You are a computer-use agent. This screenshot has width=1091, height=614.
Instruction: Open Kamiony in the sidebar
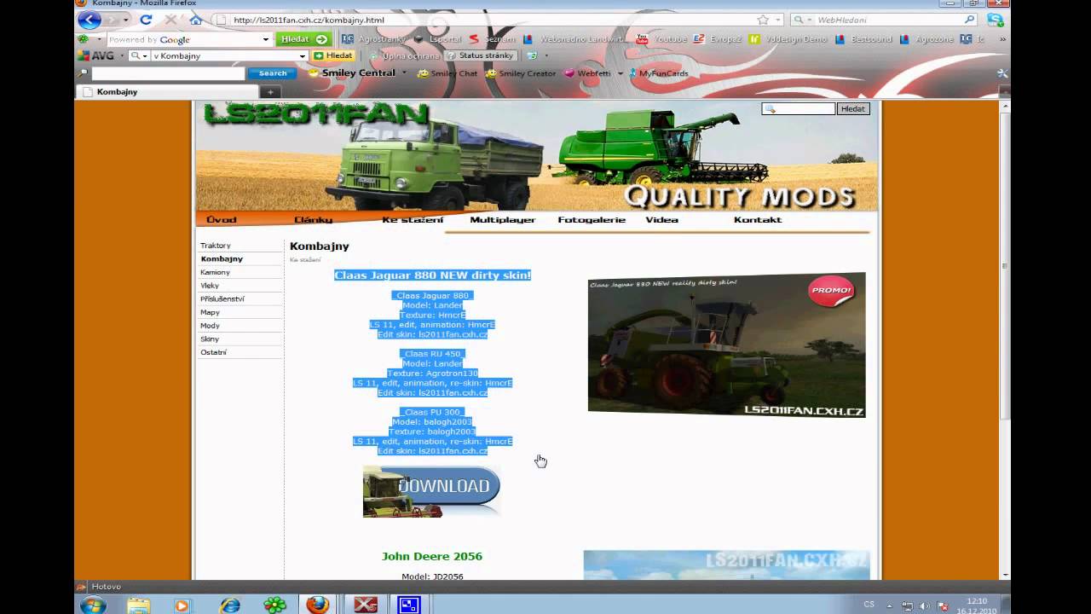[x=216, y=272]
